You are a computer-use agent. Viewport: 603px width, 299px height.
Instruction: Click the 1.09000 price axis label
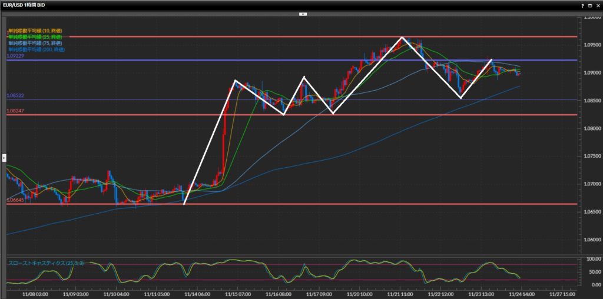[x=590, y=73]
